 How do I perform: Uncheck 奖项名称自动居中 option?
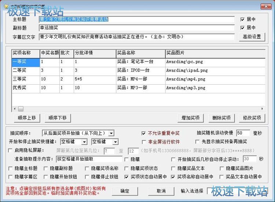click(173, 177)
